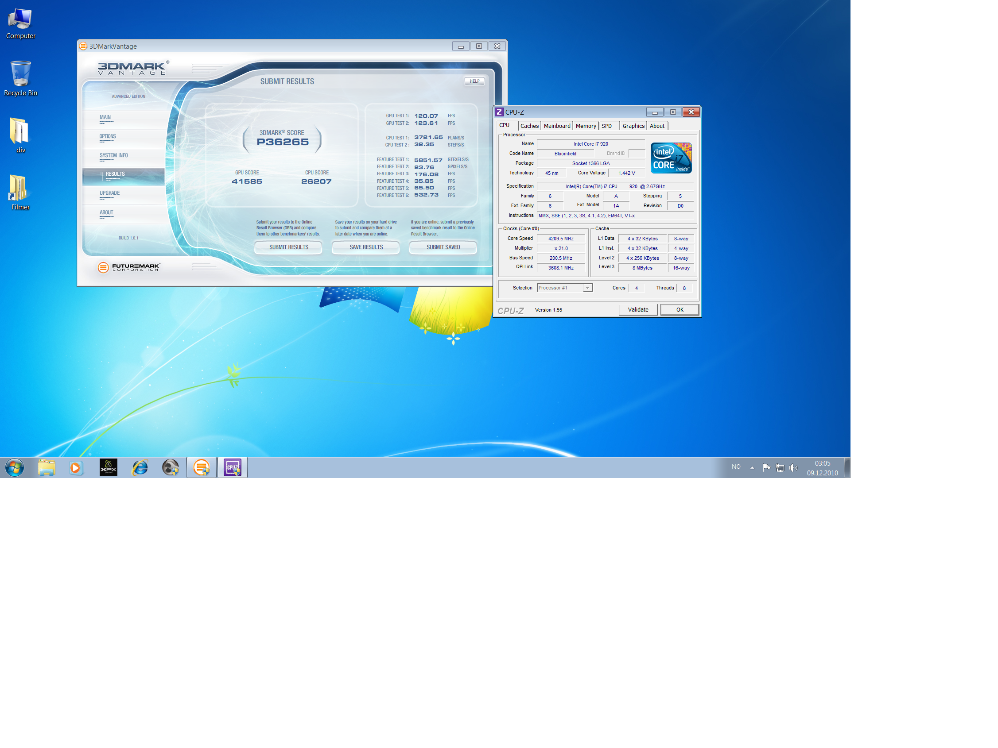The height and width of the screenshot is (748, 998).
Task: Open the taskbar clock and date
Action: [822, 467]
